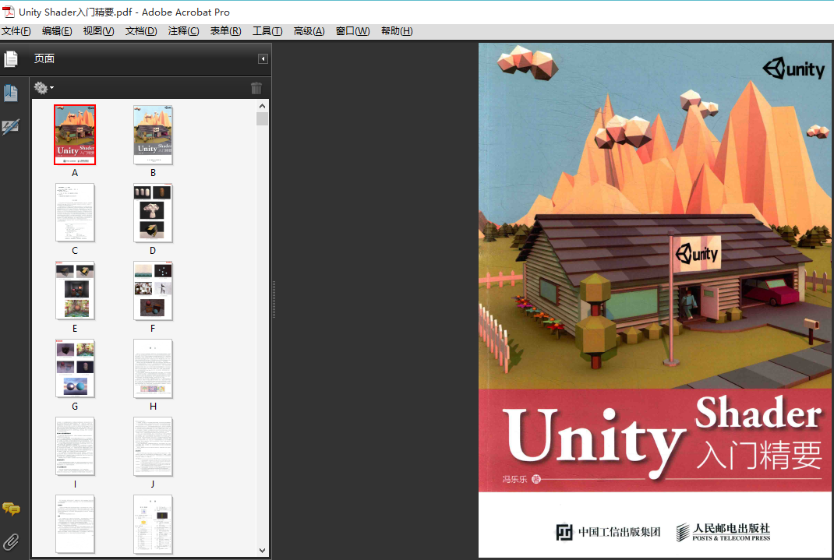Click the 页面 panel title
This screenshot has height=560, width=834.
(44, 58)
